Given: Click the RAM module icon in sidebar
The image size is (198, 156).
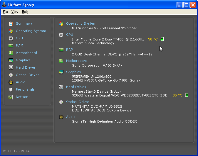Looking at the screenshot, I should (x=11, y=46).
